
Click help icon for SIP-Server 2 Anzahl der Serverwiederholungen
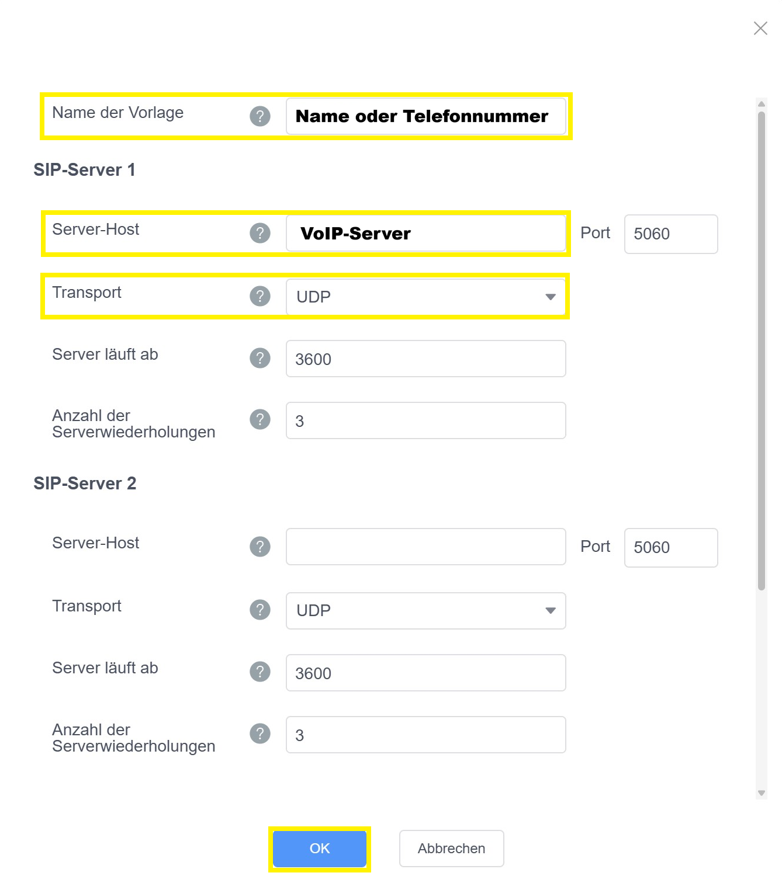pyautogui.click(x=260, y=733)
